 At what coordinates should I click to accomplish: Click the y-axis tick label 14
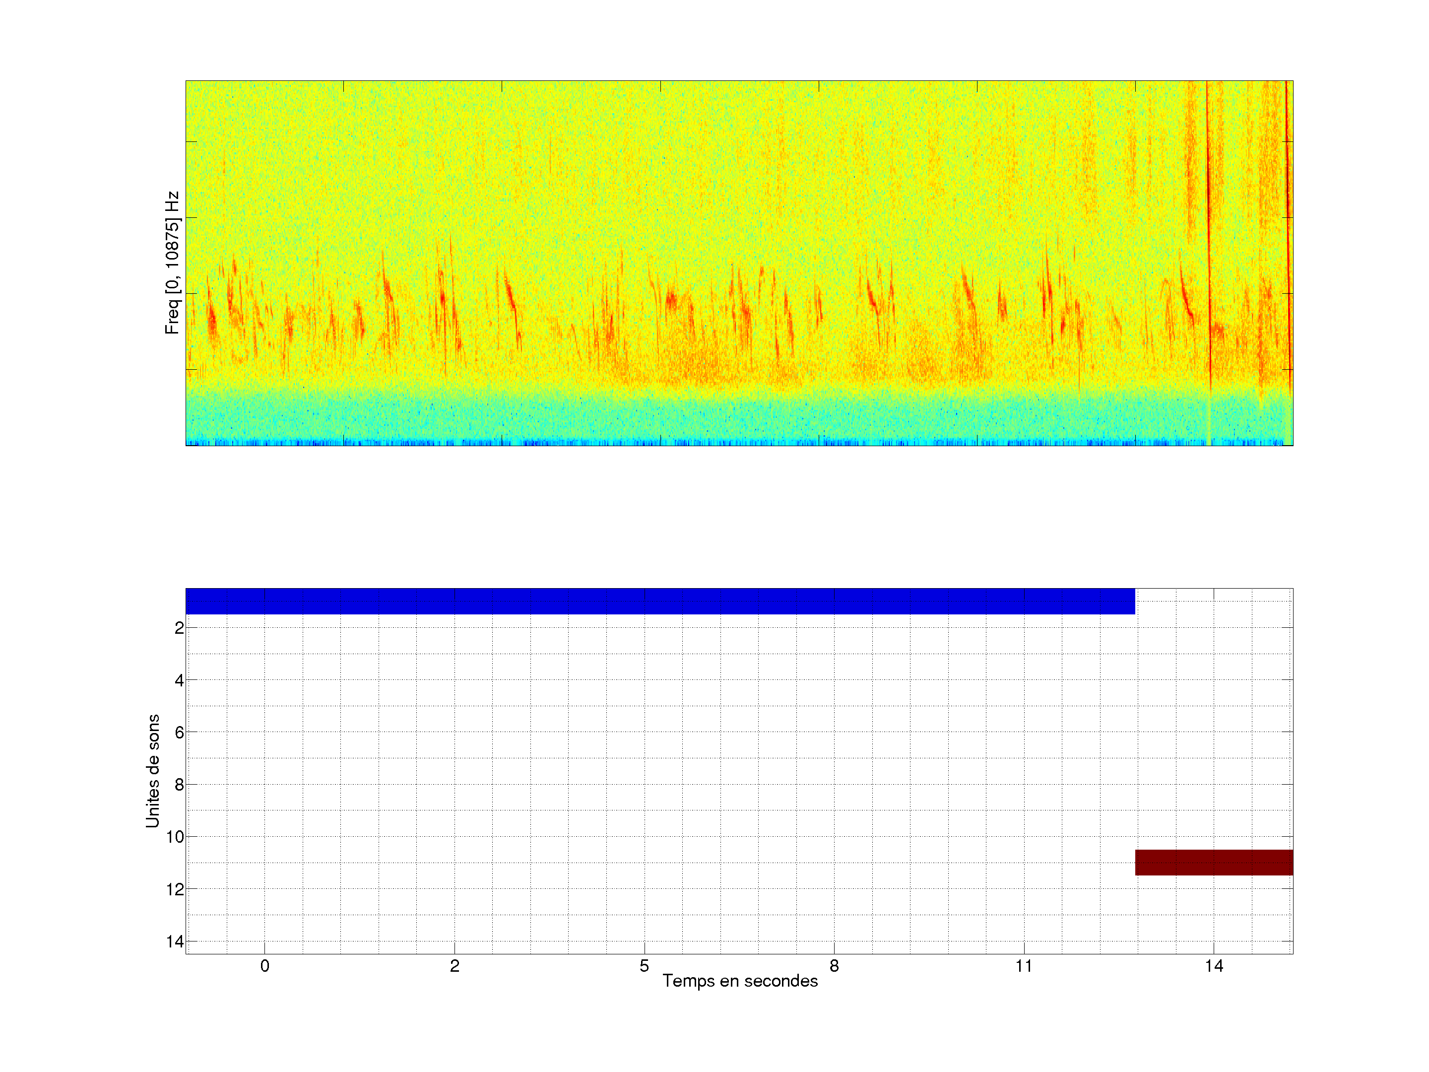click(175, 942)
